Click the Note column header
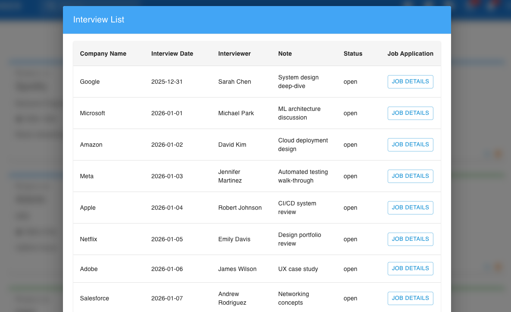Viewport: 511px width, 312px height. coord(285,54)
